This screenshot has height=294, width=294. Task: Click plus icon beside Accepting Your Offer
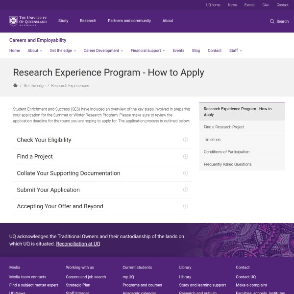tap(185, 206)
